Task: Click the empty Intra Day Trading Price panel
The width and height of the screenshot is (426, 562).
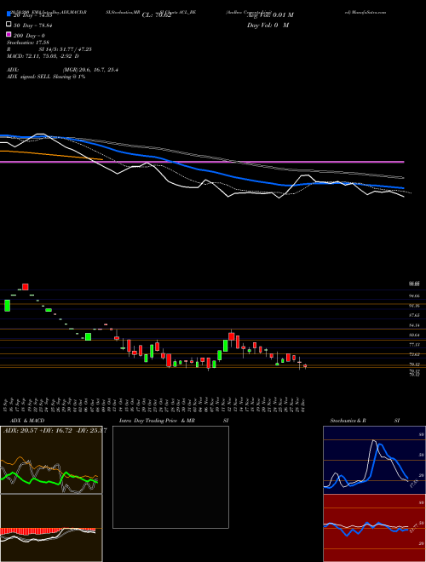Action: click(x=170, y=477)
